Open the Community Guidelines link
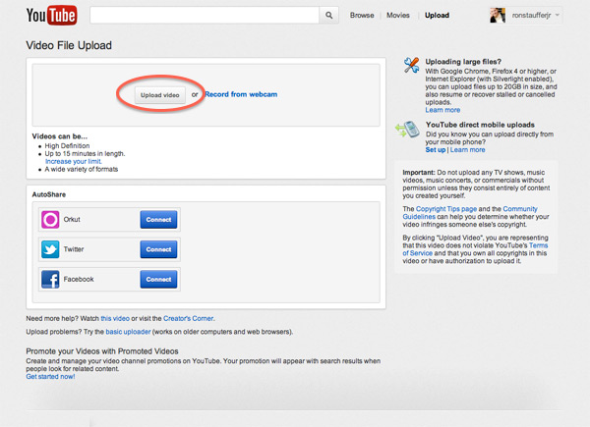Viewport: 590px width, 427px height. (x=470, y=213)
